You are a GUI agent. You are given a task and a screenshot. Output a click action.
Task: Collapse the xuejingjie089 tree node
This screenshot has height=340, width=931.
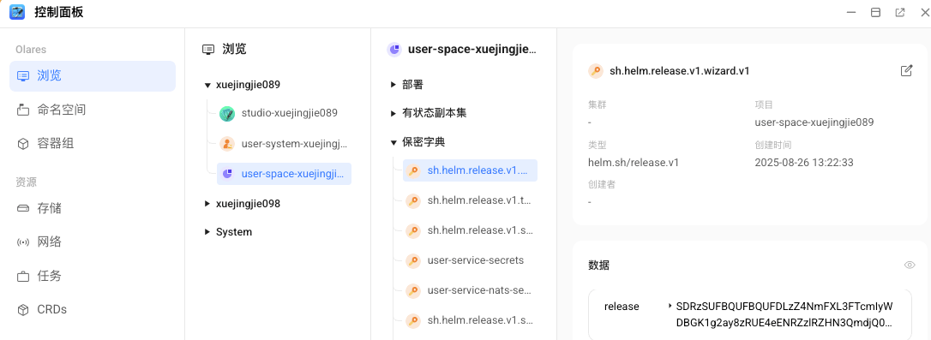pos(207,85)
